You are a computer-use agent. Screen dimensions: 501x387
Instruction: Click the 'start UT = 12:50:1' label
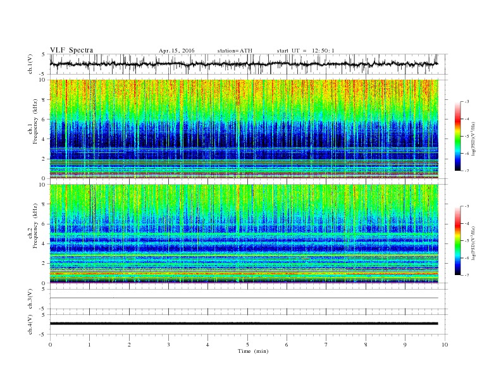tap(306, 51)
